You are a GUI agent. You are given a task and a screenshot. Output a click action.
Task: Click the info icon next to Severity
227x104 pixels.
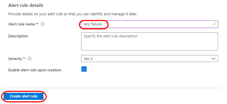[29, 59]
